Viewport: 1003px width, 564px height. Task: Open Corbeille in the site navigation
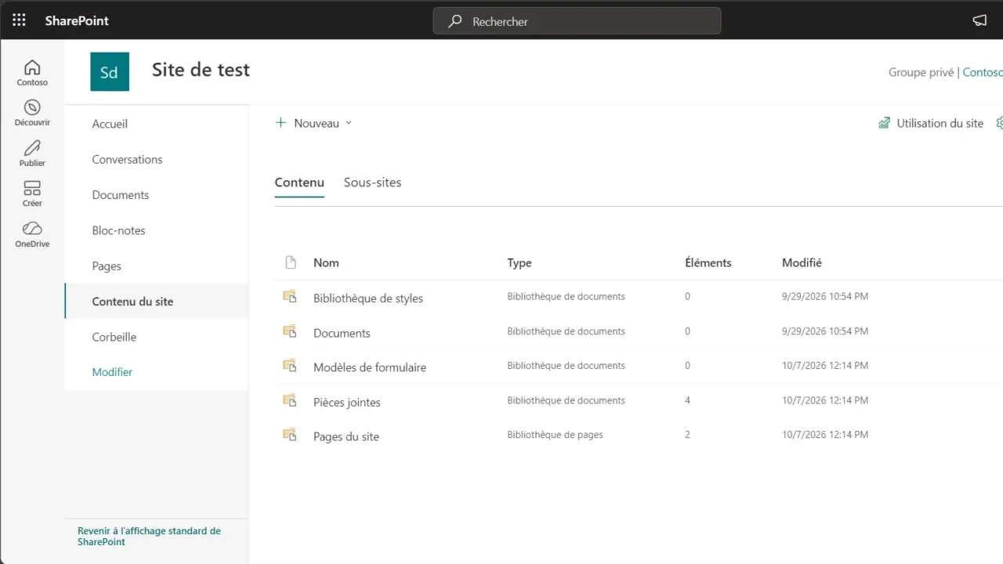click(x=114, y=337)
